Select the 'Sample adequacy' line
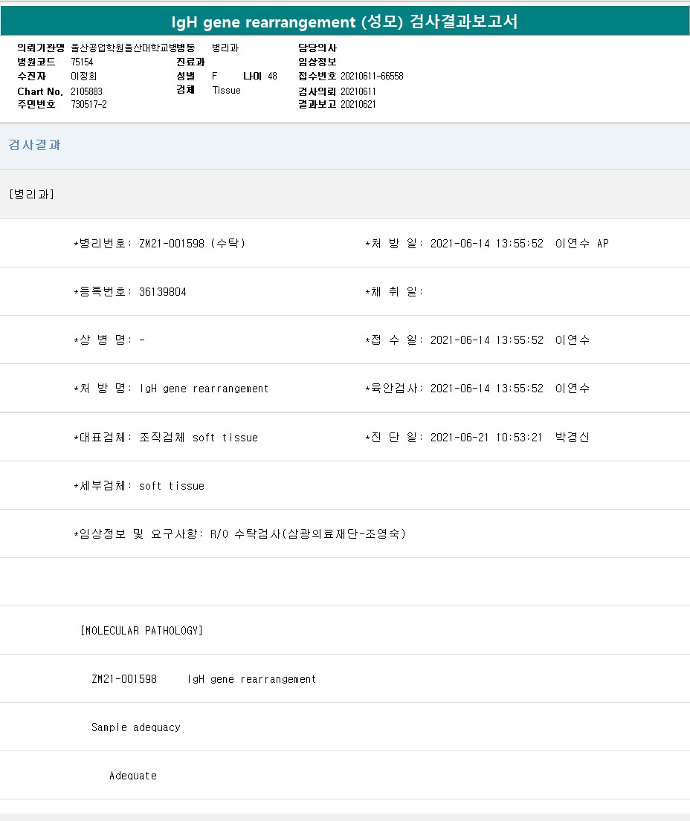Viewport: 690px width, 821px height. pyautogui.click(x=135, y=727)
